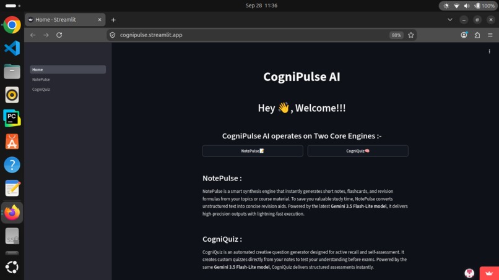Click the site security shield icon
The height and width of the screenshot is (280, 499).
(112, 35)
